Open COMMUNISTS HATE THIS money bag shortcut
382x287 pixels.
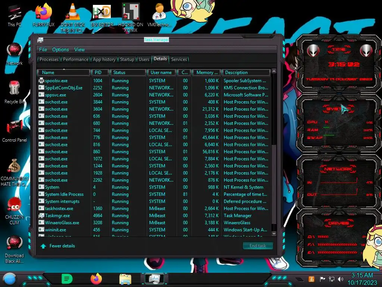click(x=15, y=172)
